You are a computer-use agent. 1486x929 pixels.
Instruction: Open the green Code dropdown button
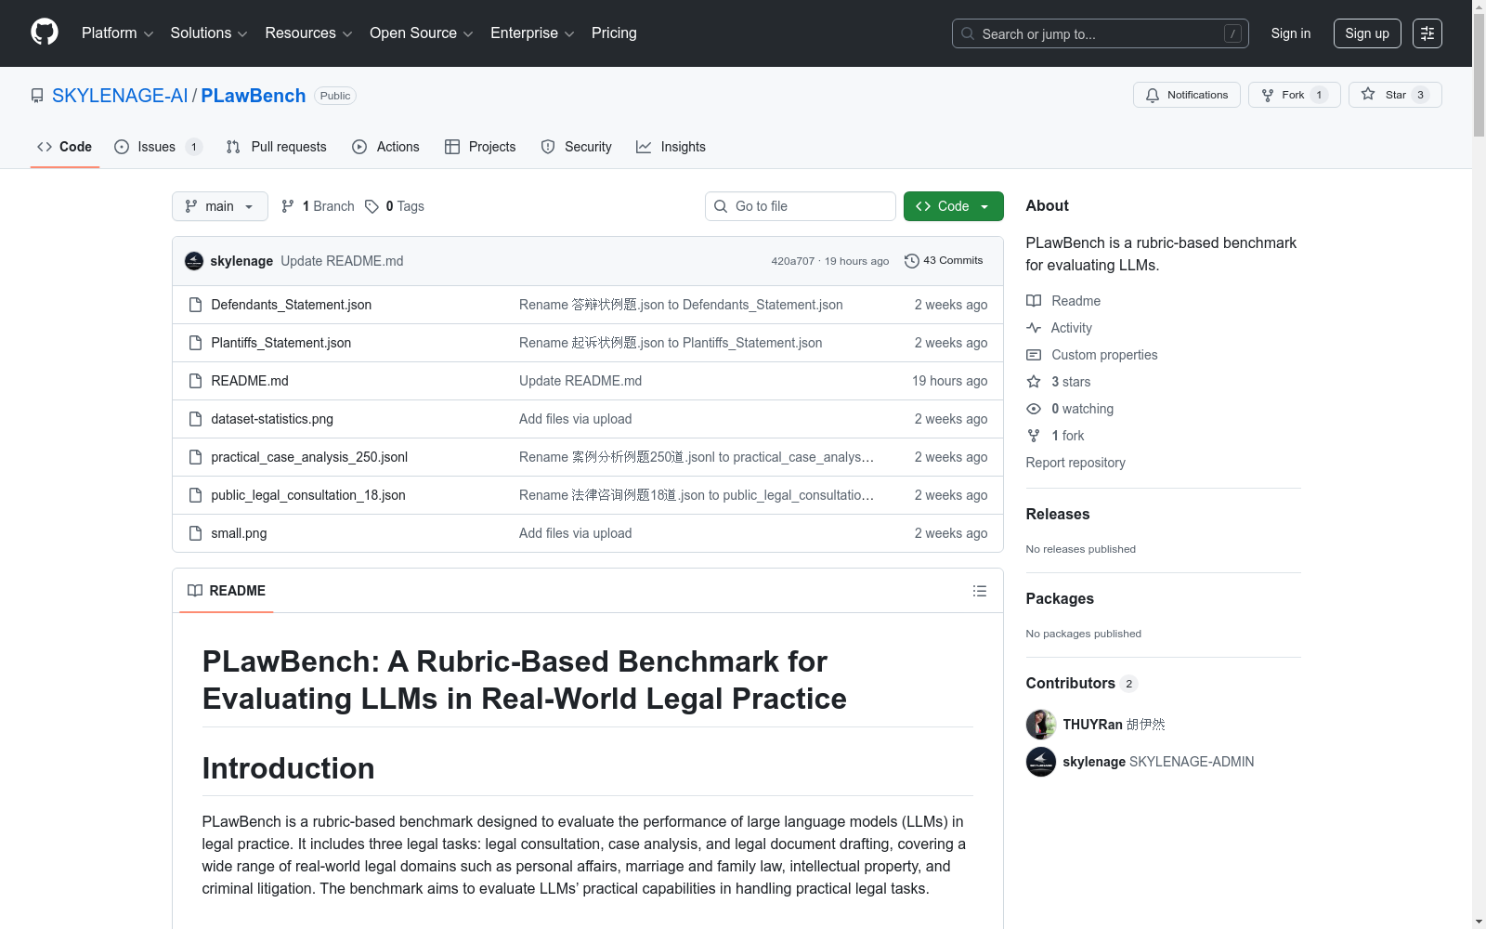click(x=953, y=206)
